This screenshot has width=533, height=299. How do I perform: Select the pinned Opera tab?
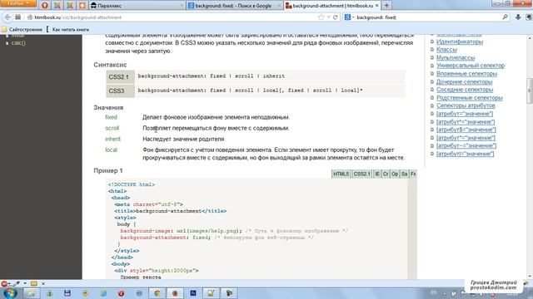45,6
